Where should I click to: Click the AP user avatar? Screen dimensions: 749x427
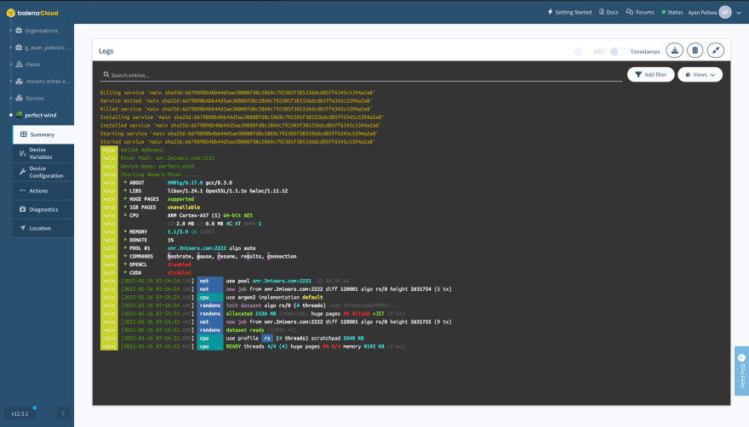725,13
